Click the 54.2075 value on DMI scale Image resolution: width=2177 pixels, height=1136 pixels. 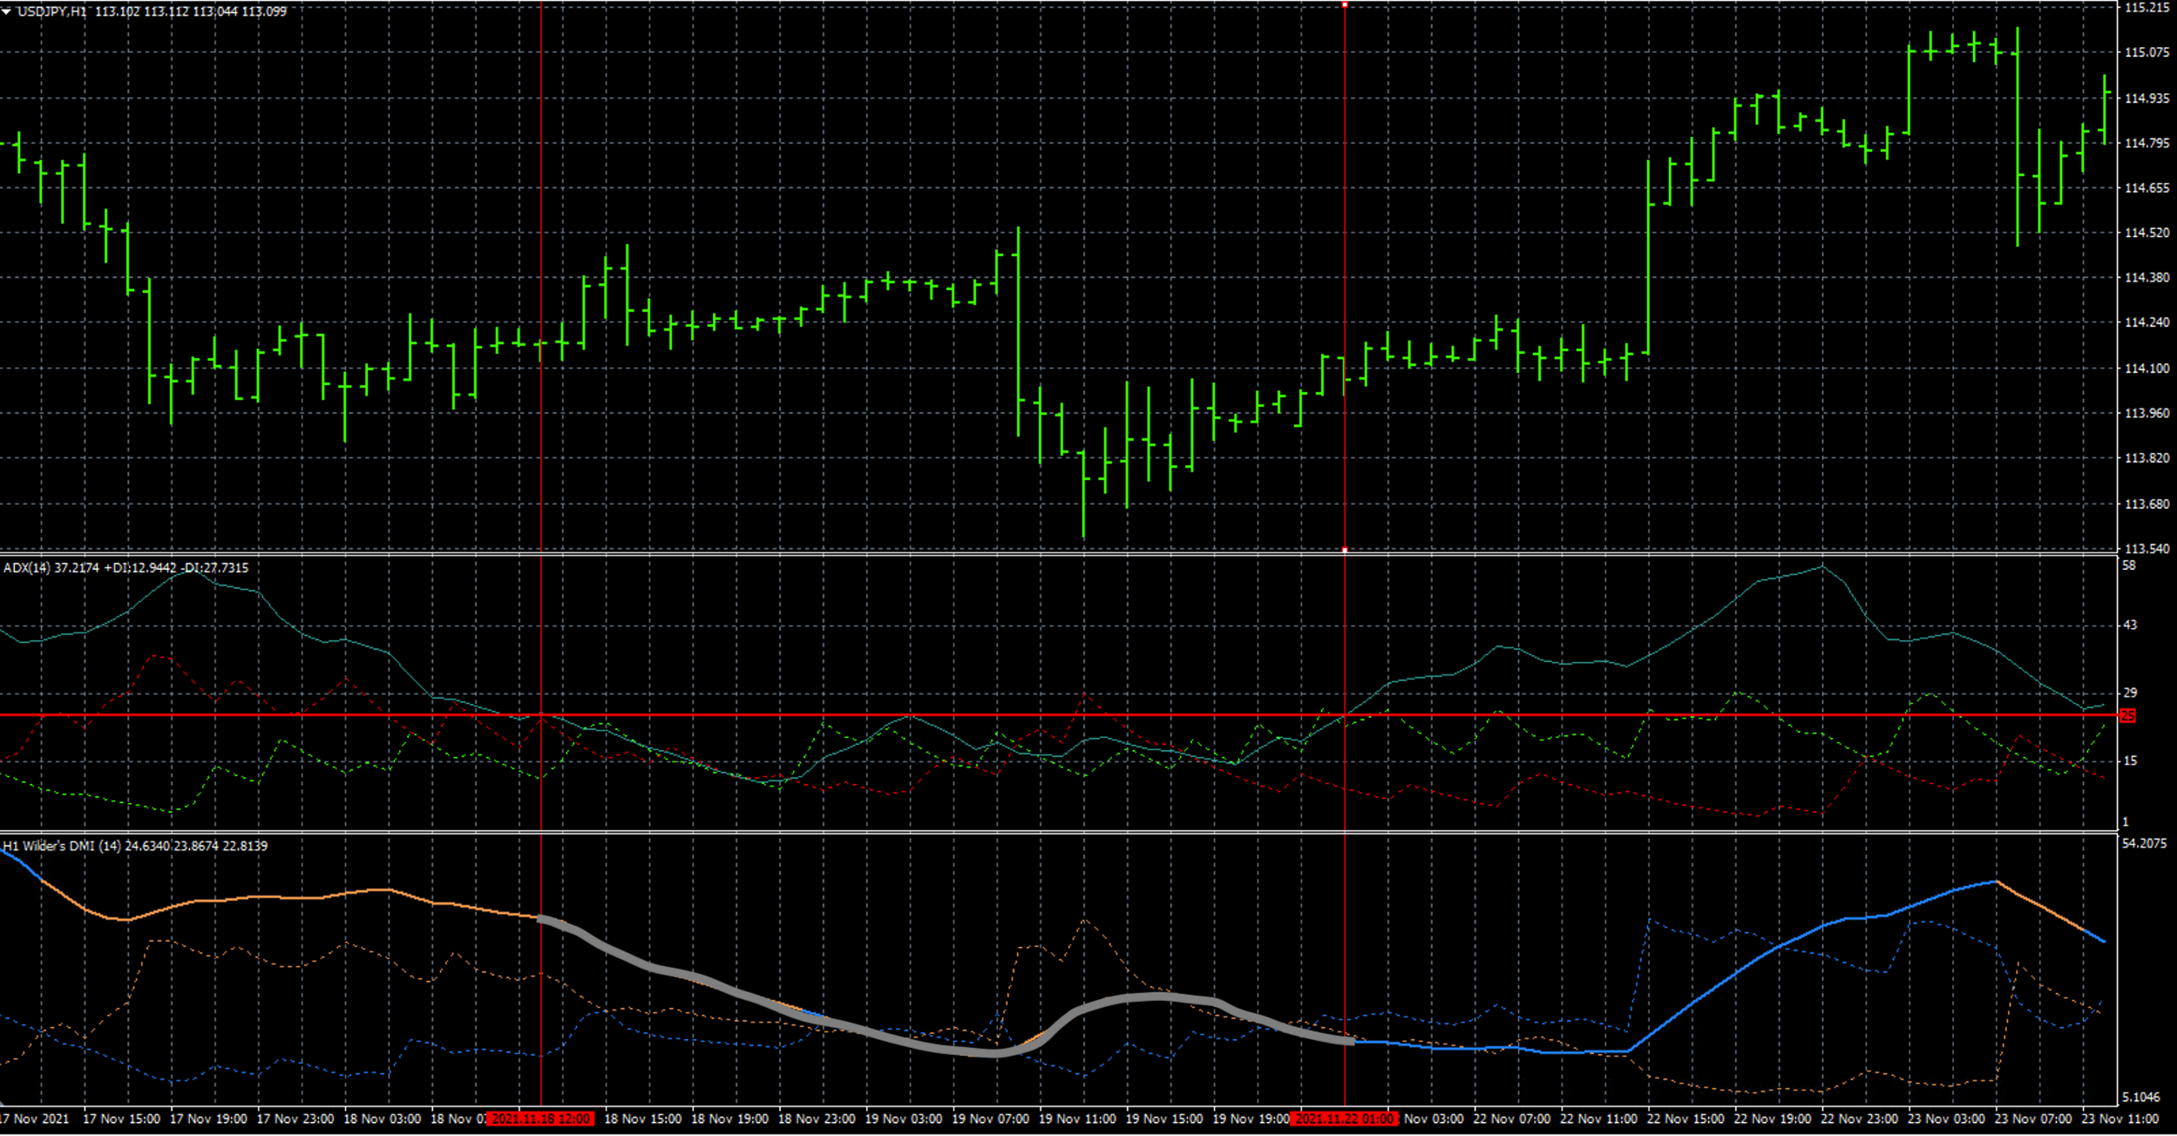click(2145, 843)
